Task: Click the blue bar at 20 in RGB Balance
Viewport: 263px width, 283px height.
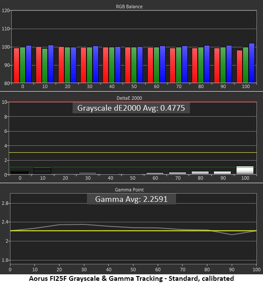Action: tap(73, 65)
